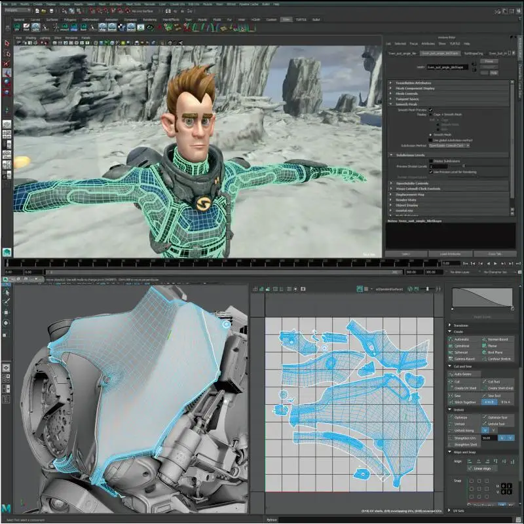Click the Spherical UV mapping icon
Screen dimensions: 524x524
point(451,352)
